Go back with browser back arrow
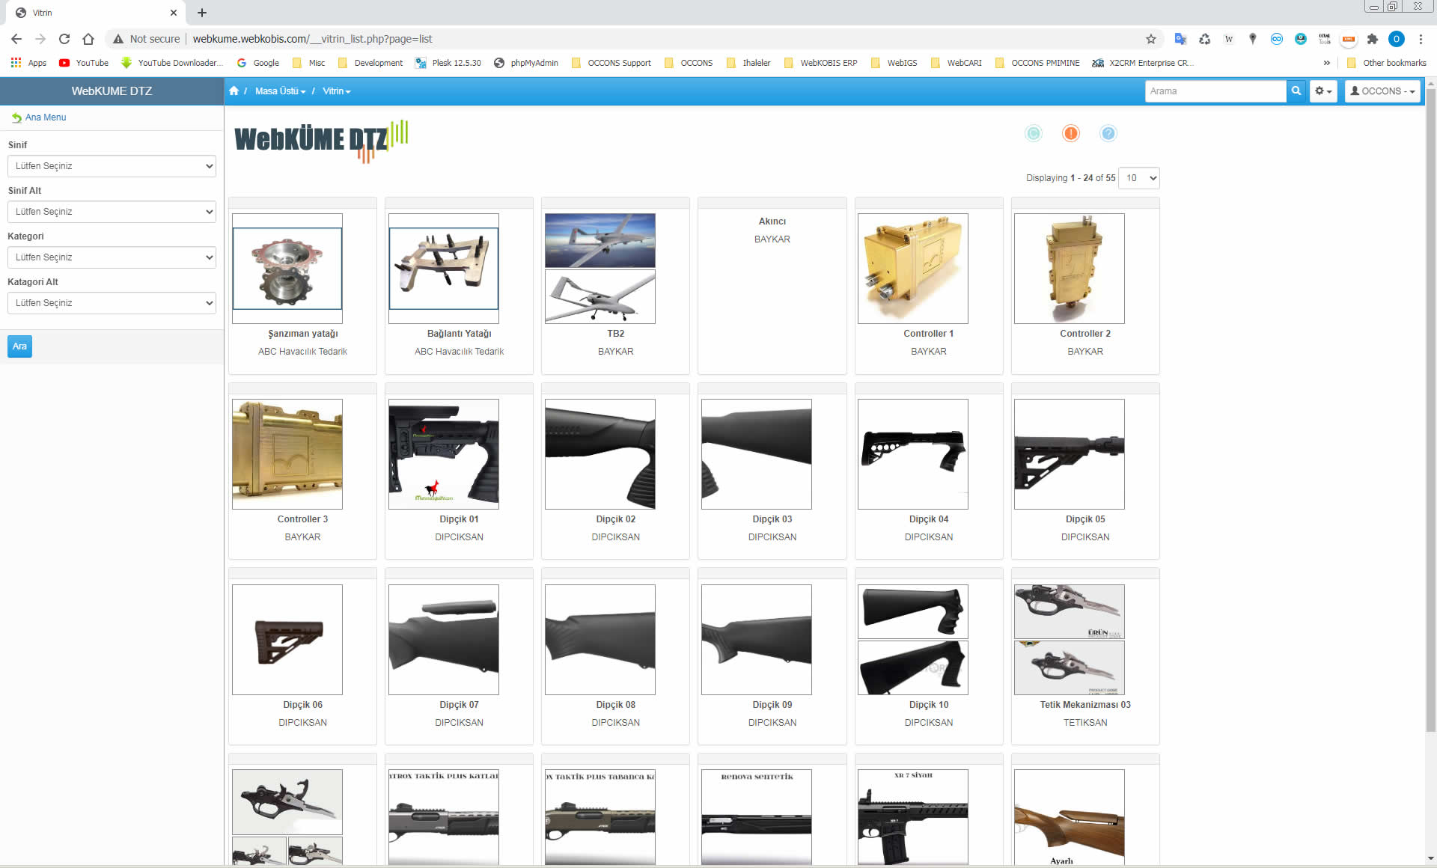This screenshot has height=868, width=1437. tap(16, 39)
